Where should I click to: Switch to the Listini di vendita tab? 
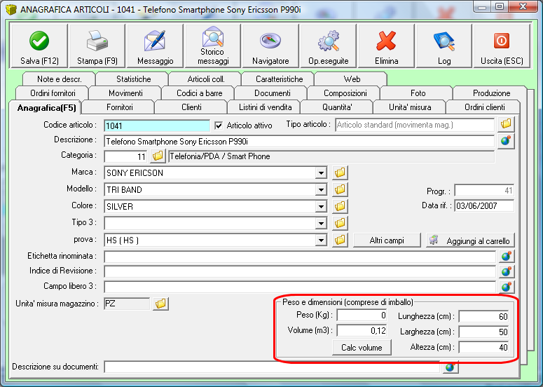[265, 107]
